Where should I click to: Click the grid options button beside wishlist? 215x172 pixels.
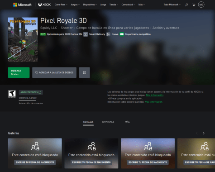85,72
